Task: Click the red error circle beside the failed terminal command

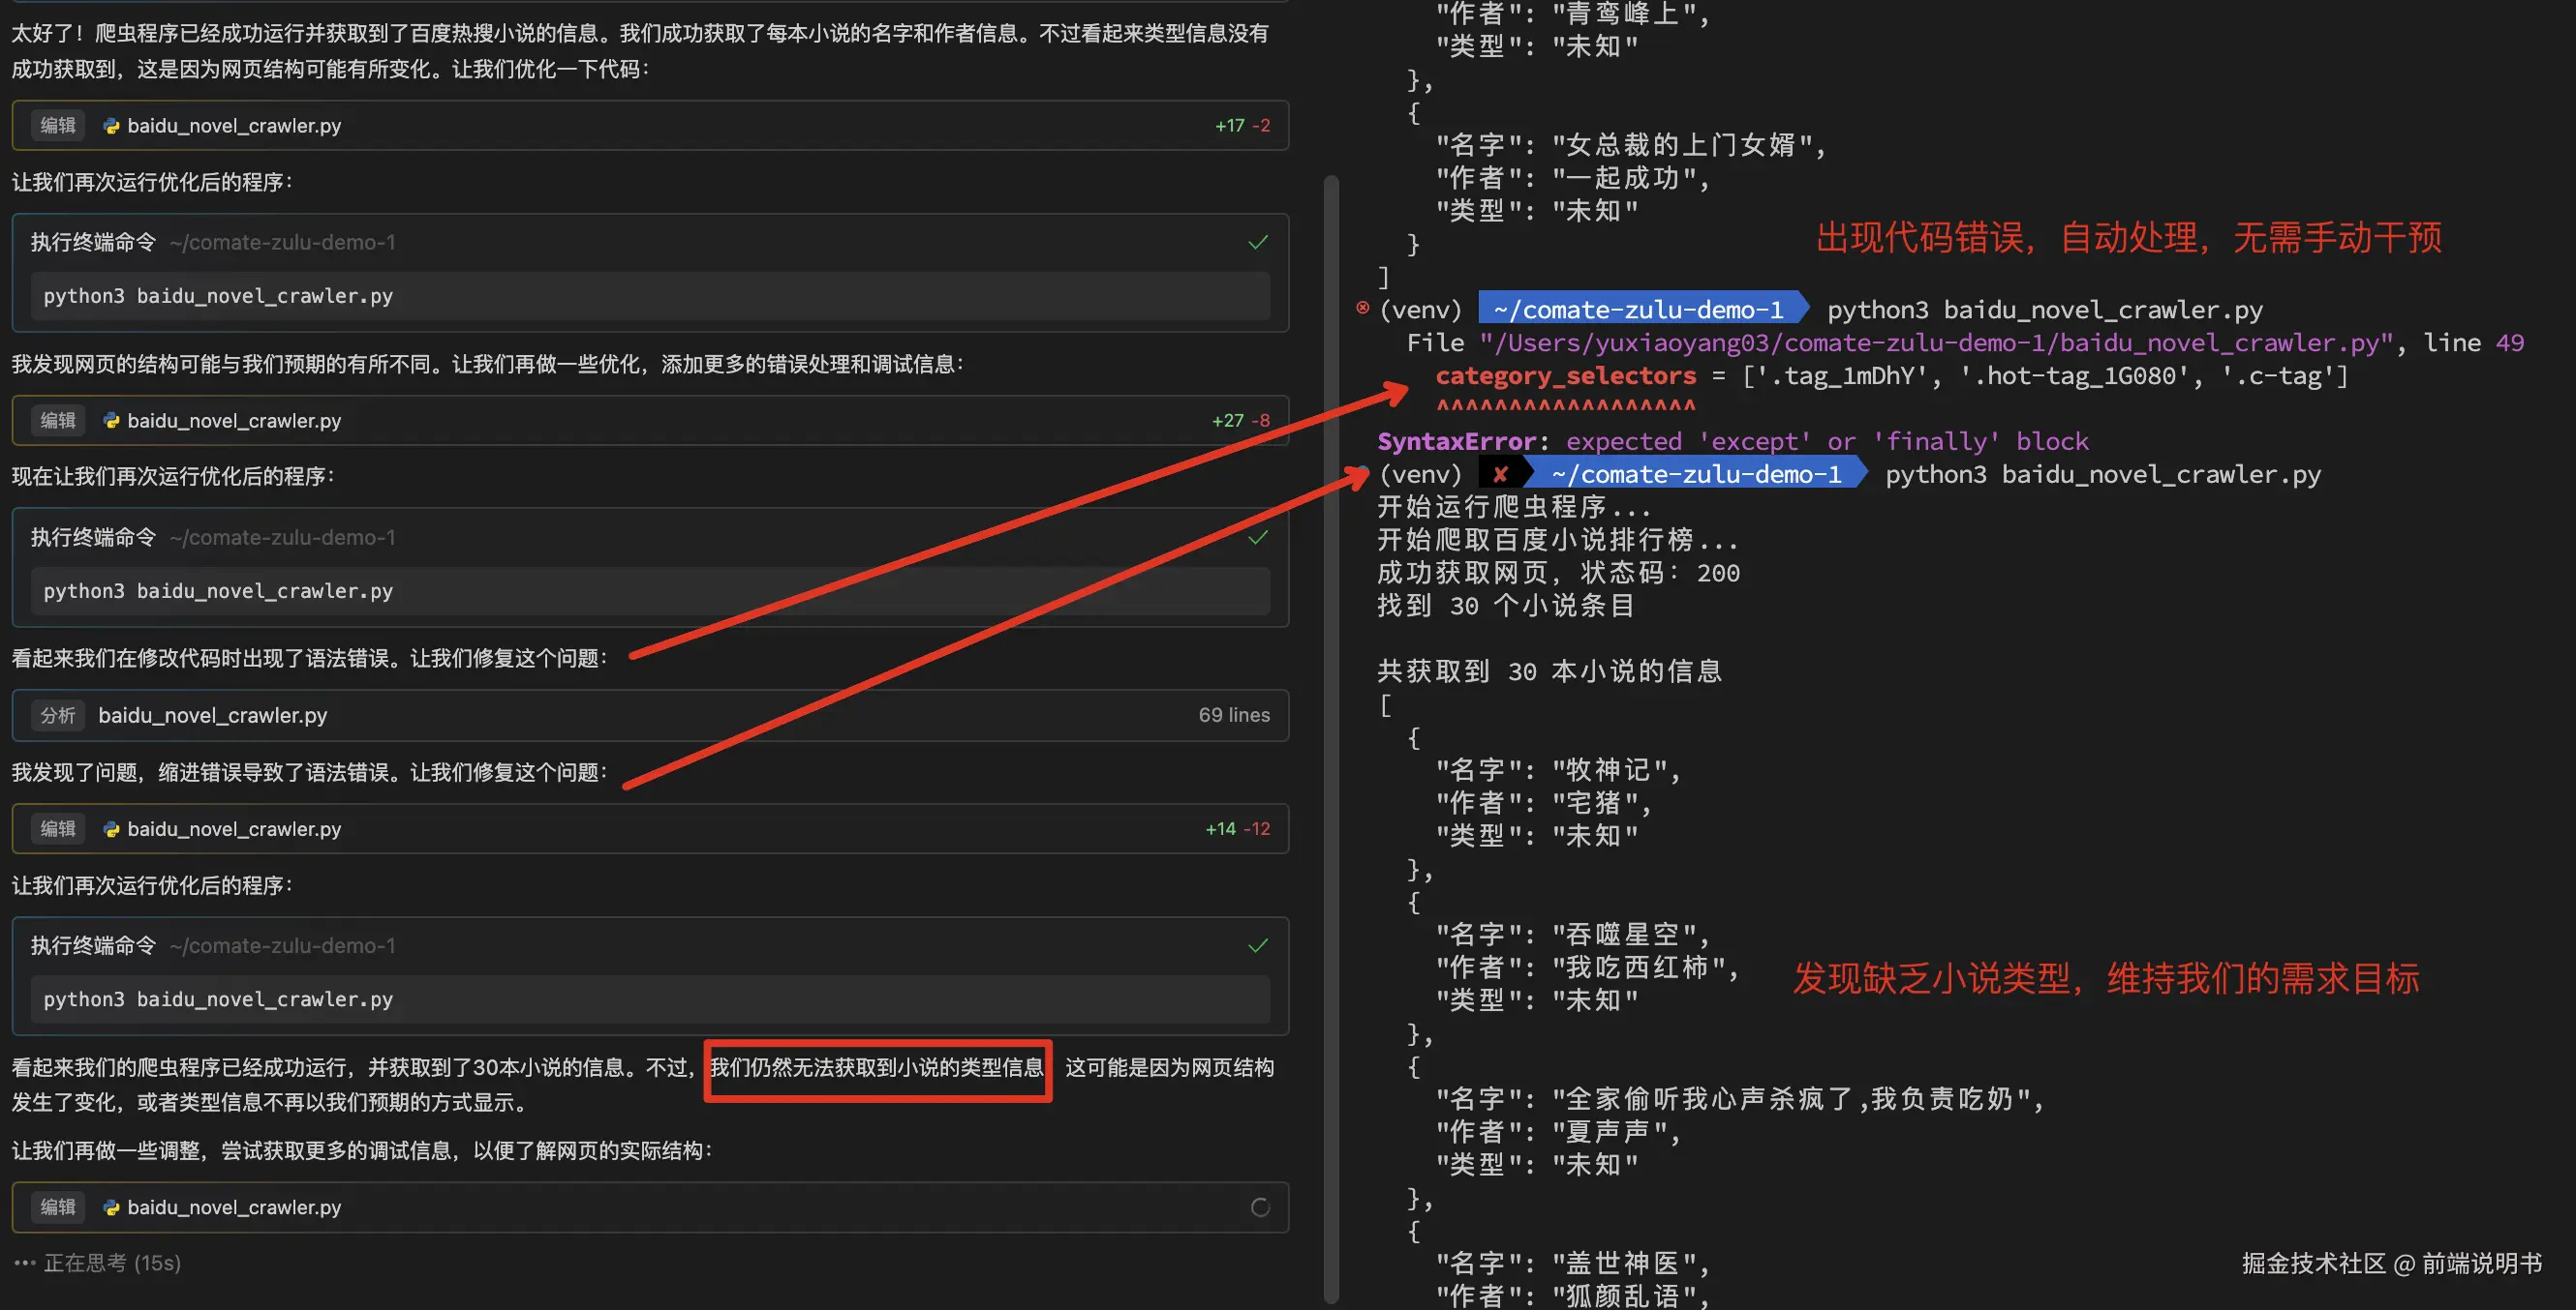Action: click(x=1362, y=308)
